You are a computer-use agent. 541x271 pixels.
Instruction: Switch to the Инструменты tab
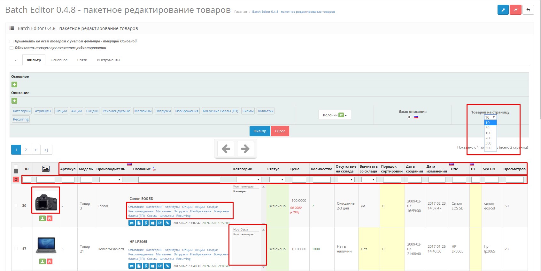pyautogui.click(x=108, y=60)
